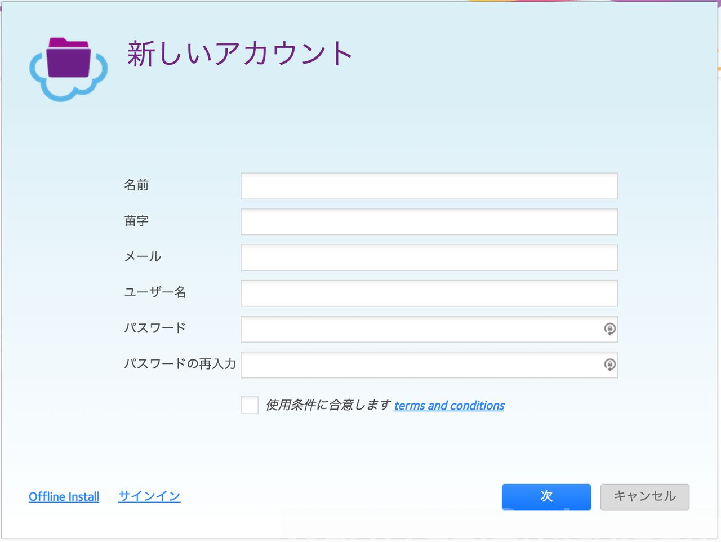
Task: Tick the 使用条件に合意します checkbox
Action: [250, 405]
